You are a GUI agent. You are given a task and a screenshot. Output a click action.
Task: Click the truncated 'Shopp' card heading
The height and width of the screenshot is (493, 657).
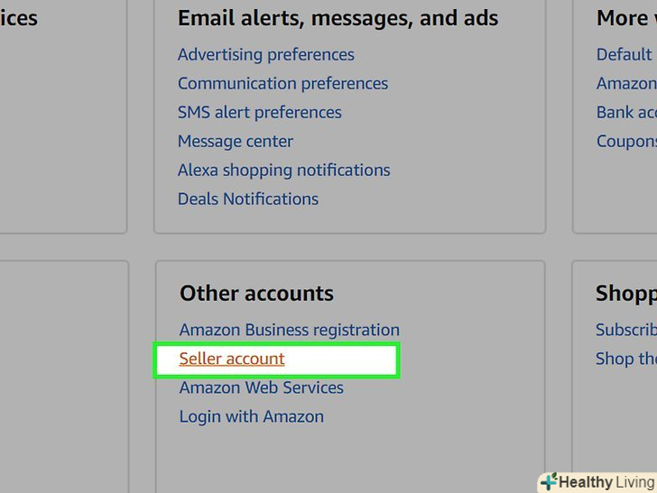coord(626,293)
